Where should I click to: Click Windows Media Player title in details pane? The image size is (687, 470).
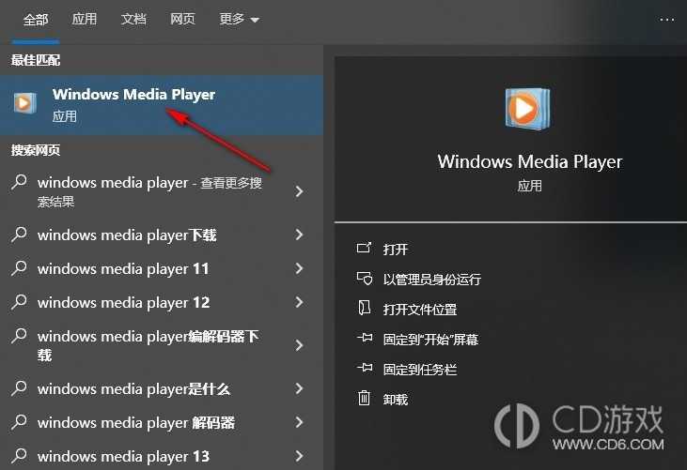pos(530,162)
